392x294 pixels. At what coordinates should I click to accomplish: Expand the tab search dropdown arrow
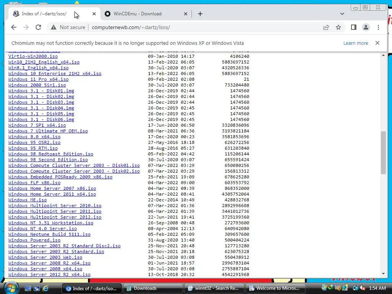(x=342, y=14)
